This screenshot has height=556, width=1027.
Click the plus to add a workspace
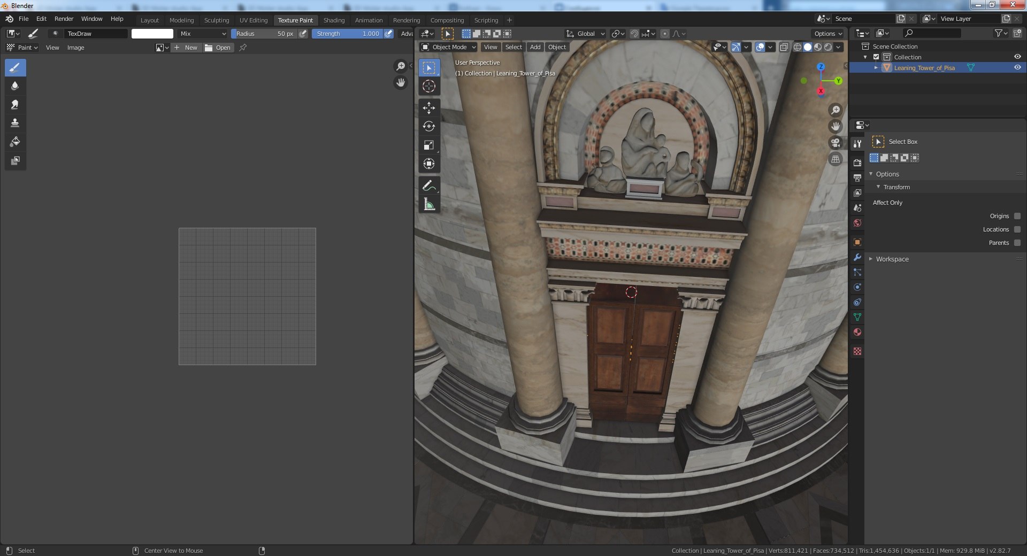509,20
